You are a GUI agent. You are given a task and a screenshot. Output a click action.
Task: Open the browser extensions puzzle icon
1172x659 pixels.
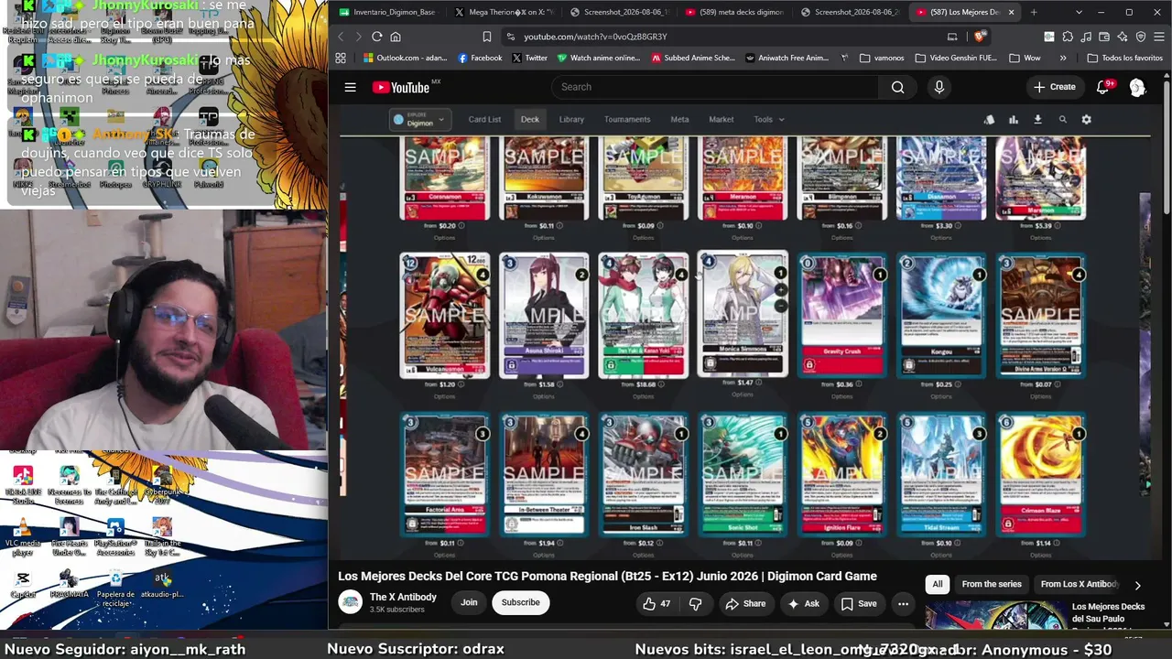[1068, 37]
